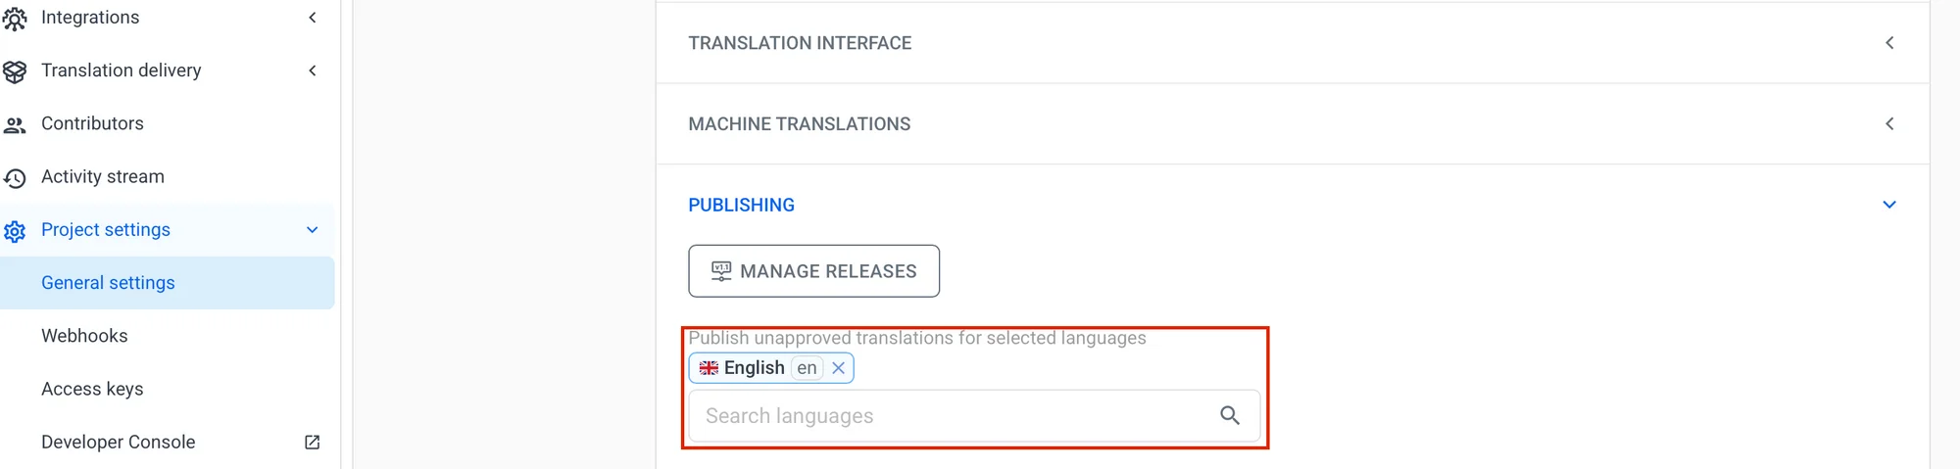
Task: Click the Contributors people icon
Action: 15,124
